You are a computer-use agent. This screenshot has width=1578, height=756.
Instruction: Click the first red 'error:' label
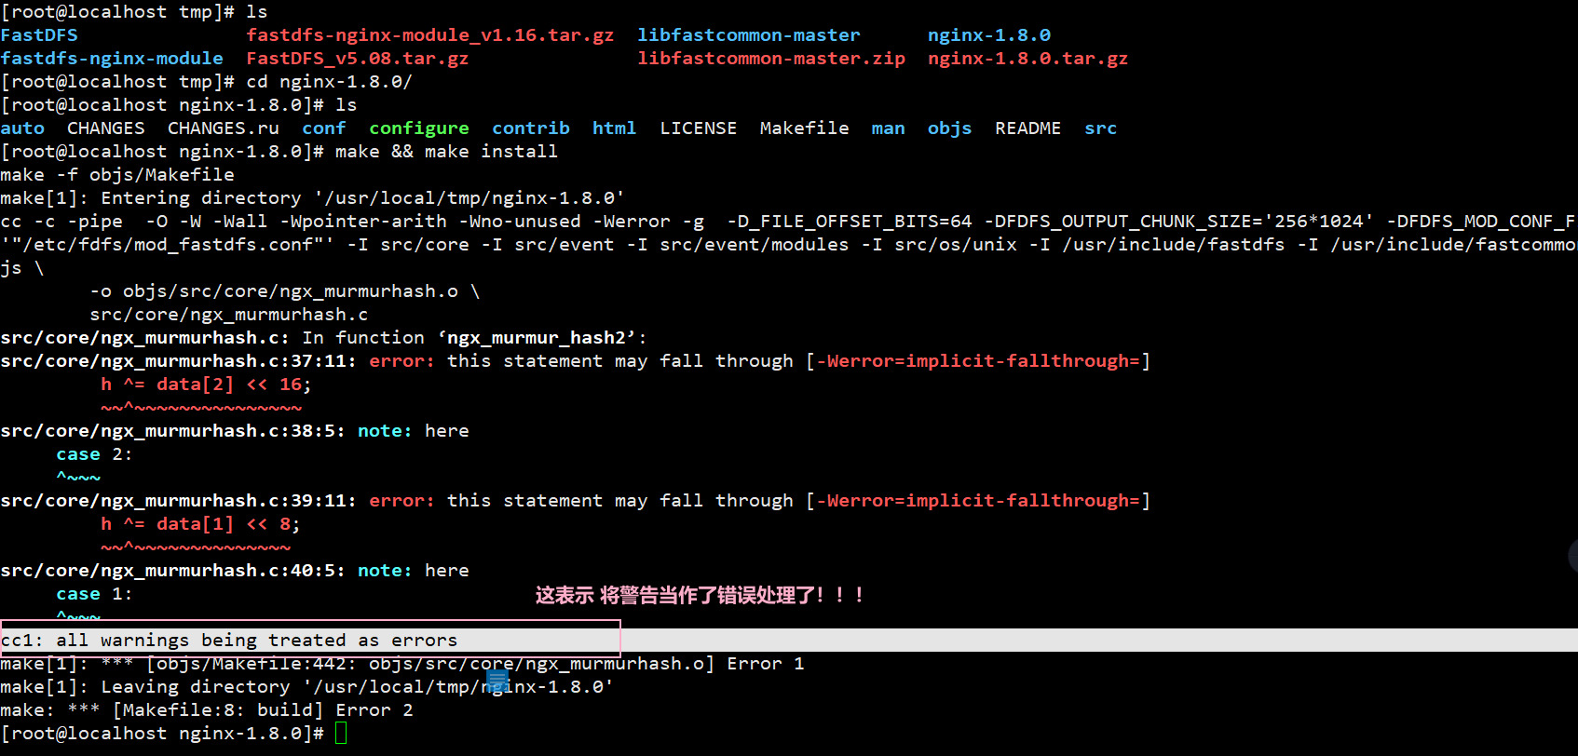click(401, 361)
